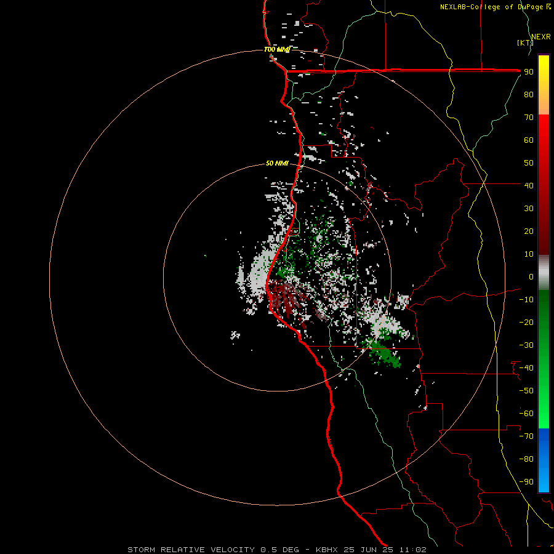Click the 0.5 DEG elevation text
Image resolution: width=554 pixels, height=554 pixels.
pyautogui.click(x=280, y=550)
